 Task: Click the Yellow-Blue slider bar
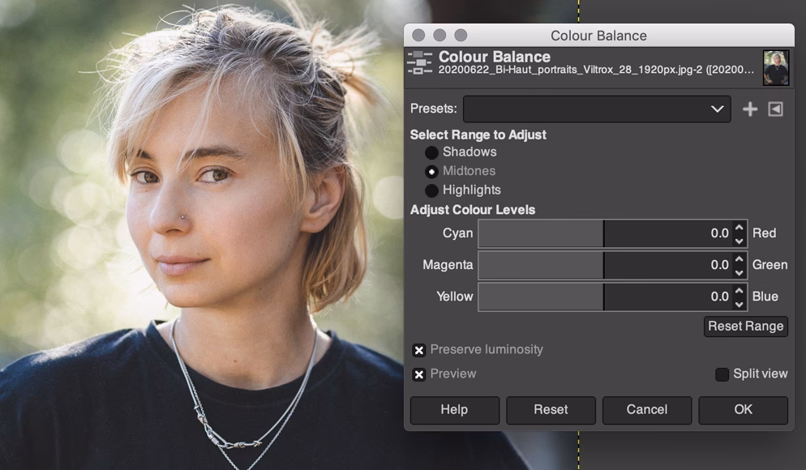coord(604,297)
